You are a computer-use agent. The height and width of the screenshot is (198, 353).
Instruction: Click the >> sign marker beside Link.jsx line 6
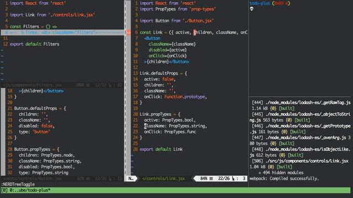(129, 32)
